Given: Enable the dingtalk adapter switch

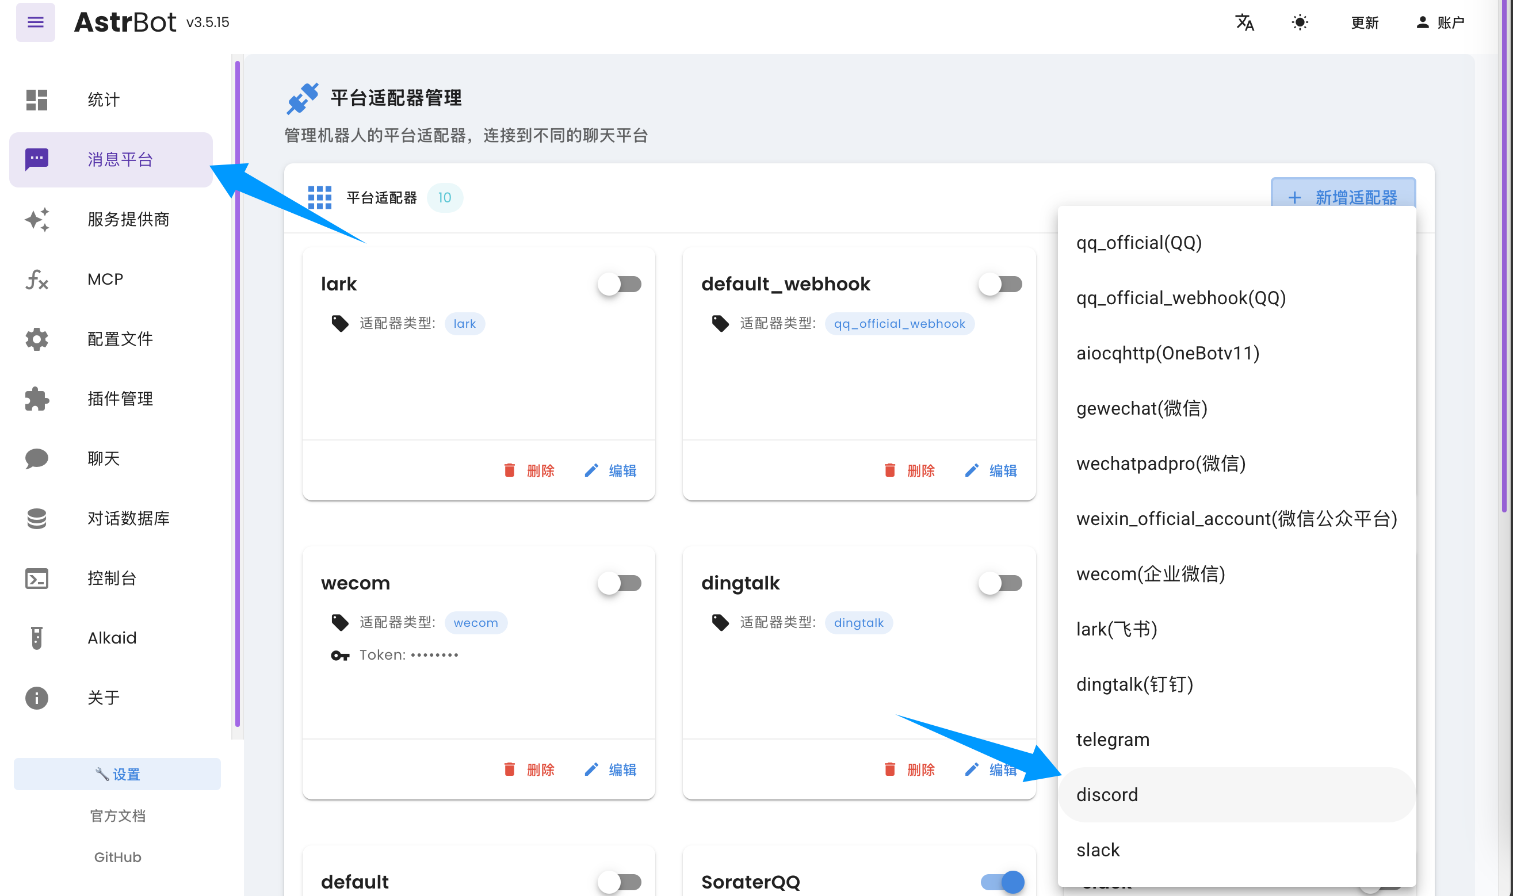Looking at the screenshot, I should tap(1000, 583).
